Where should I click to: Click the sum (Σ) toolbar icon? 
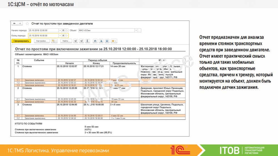[87, 41]
